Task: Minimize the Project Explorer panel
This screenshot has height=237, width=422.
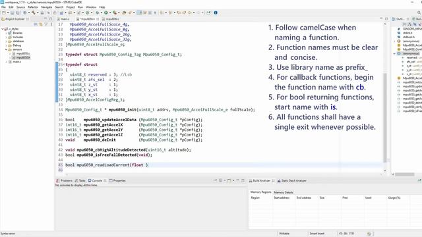Action: (x=45, y=19)
